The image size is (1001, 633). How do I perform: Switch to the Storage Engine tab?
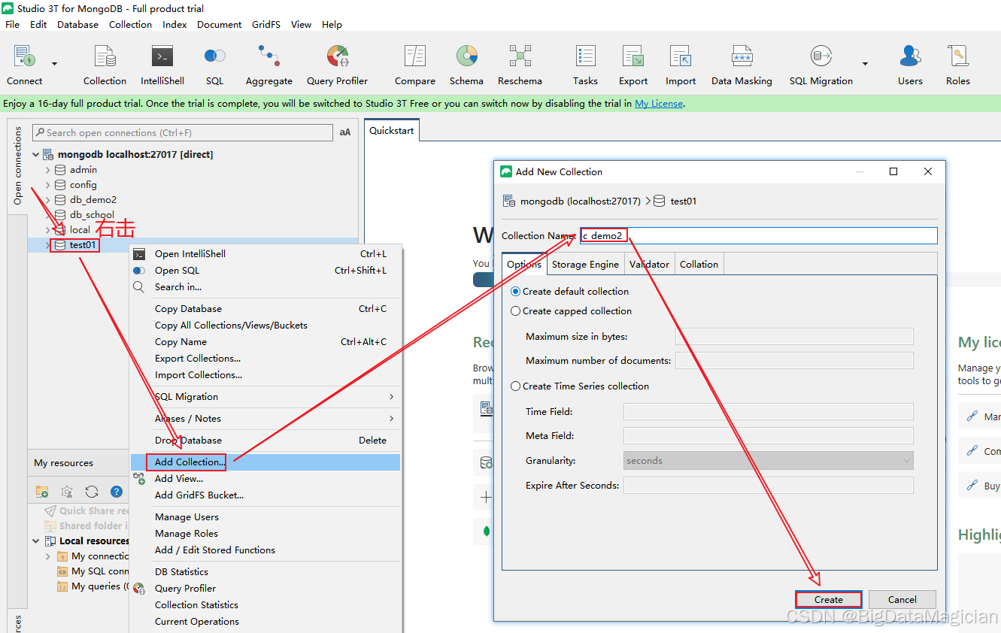point(585,264)
